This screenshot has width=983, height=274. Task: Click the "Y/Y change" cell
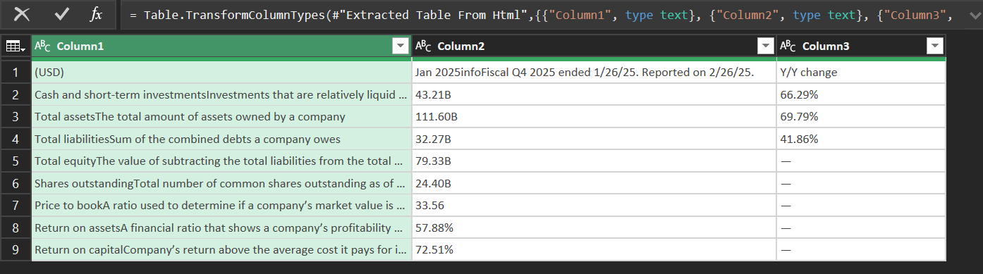[x=861, y=72]
